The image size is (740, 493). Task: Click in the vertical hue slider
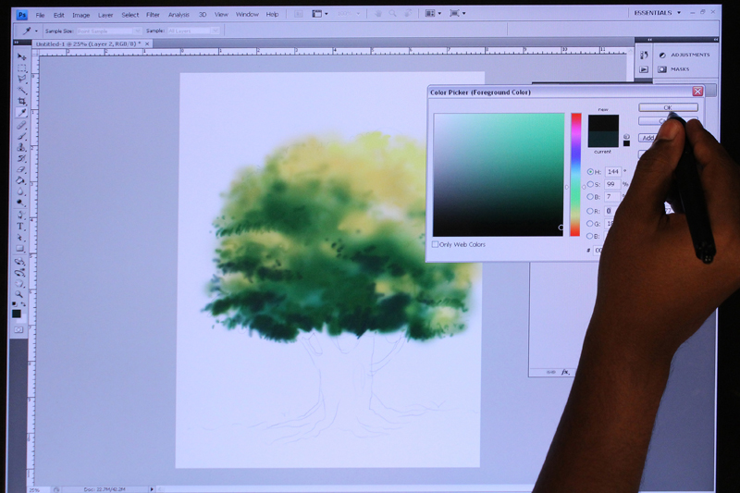click(575, 175)
